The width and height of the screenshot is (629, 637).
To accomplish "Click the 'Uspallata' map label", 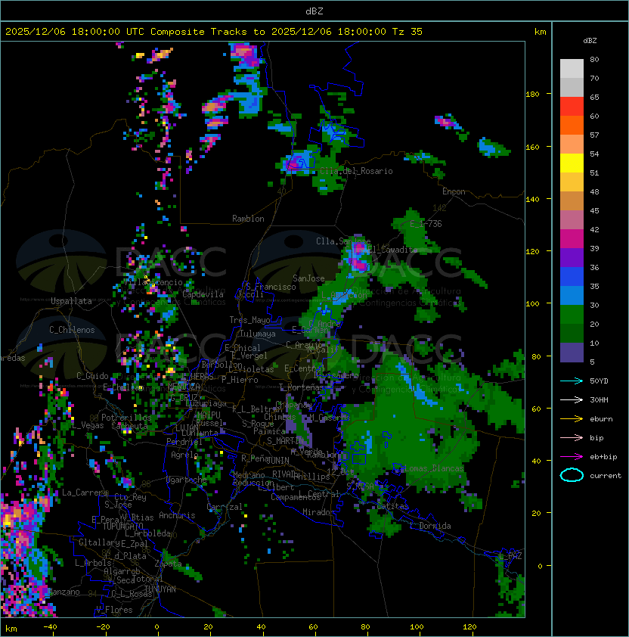I will [x=71, y=301].
